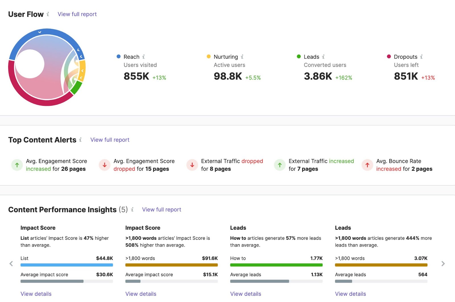This screenshot has height=302, width=455.
Task: Click the blue Reach legend dot
Action: click(x=118, y=57)
